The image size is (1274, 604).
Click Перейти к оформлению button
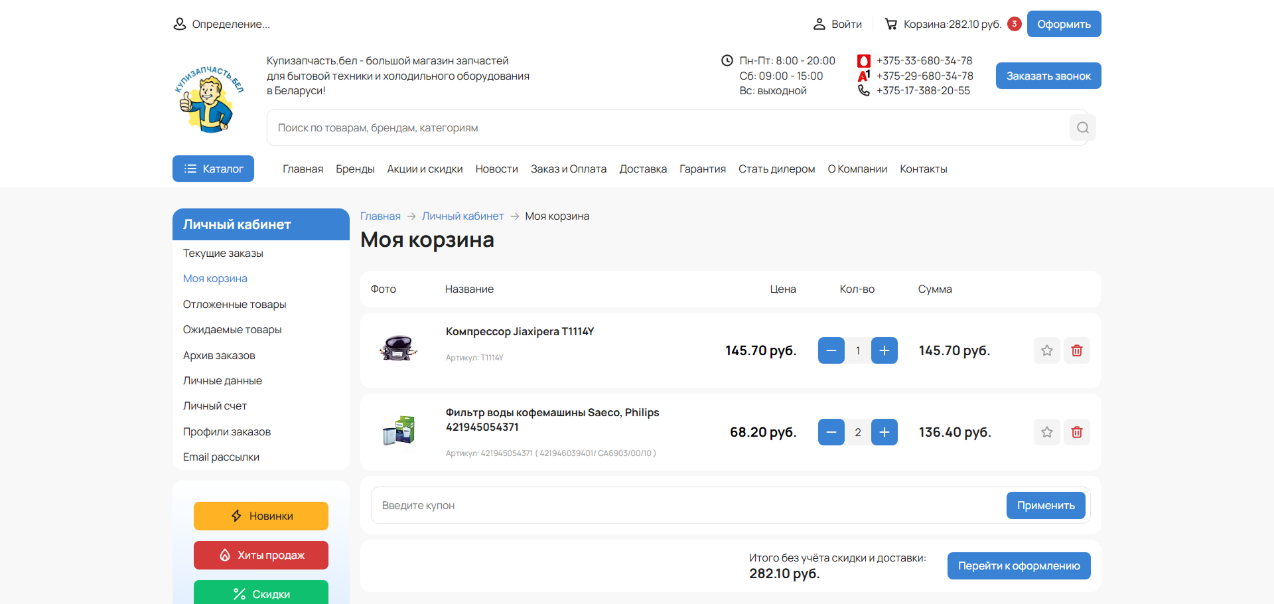(1019, 566)
